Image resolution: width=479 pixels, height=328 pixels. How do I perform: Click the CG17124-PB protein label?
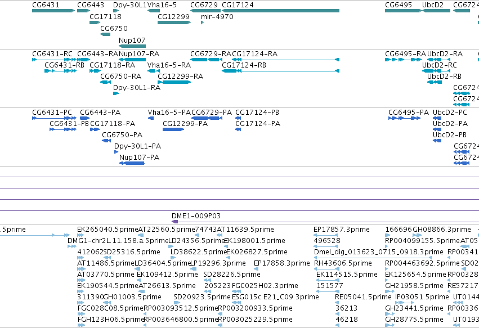click(x=257, y=113)
